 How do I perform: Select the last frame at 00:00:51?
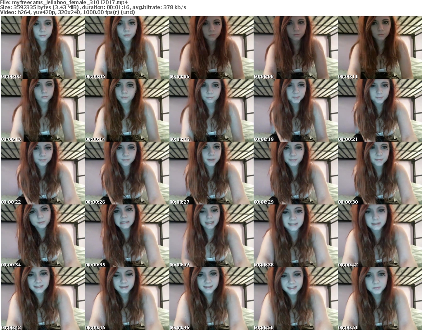point(380,299)
